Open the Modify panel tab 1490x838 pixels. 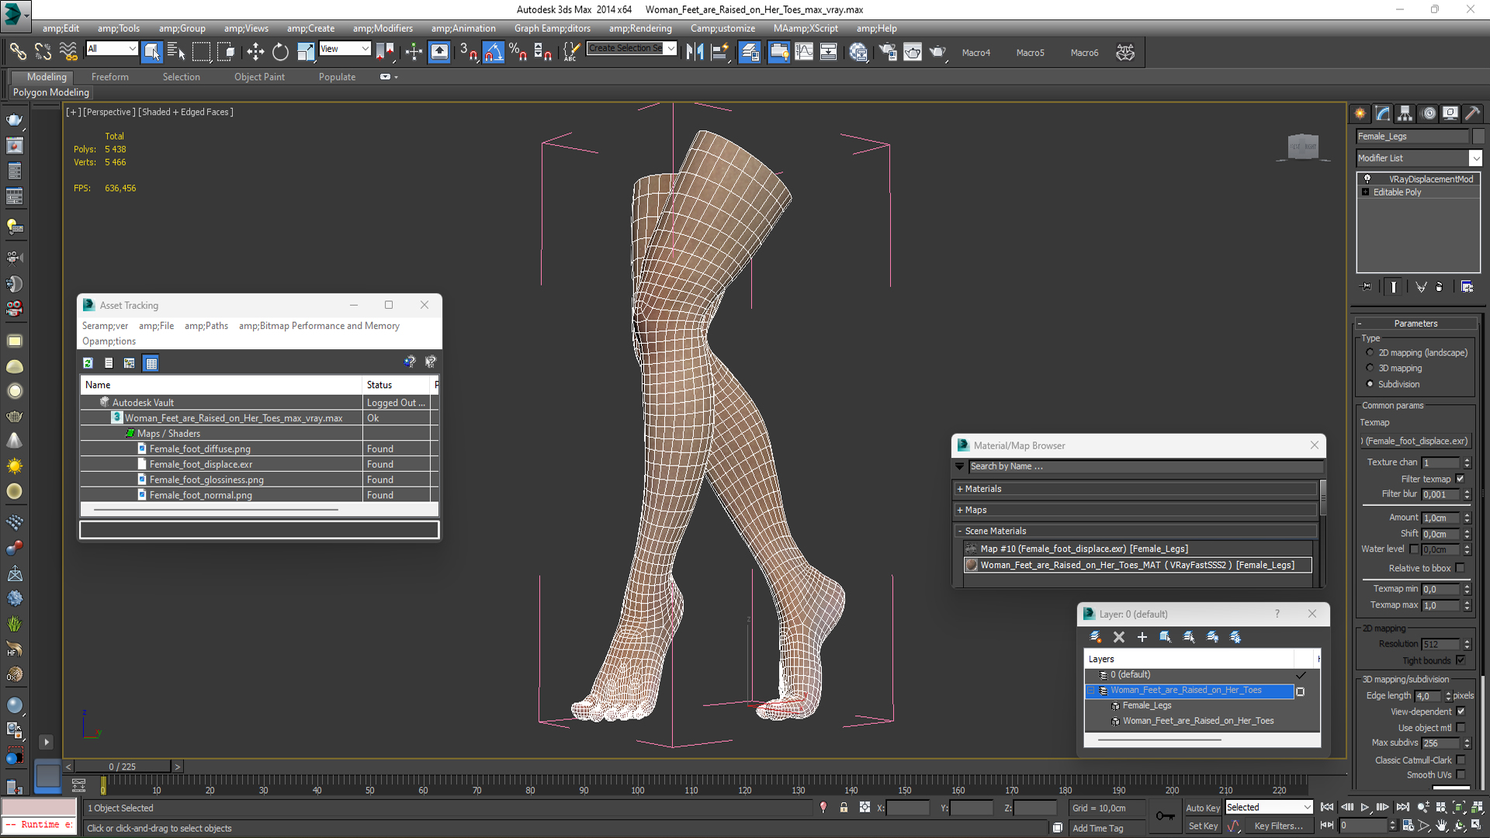coord(1383,113)
